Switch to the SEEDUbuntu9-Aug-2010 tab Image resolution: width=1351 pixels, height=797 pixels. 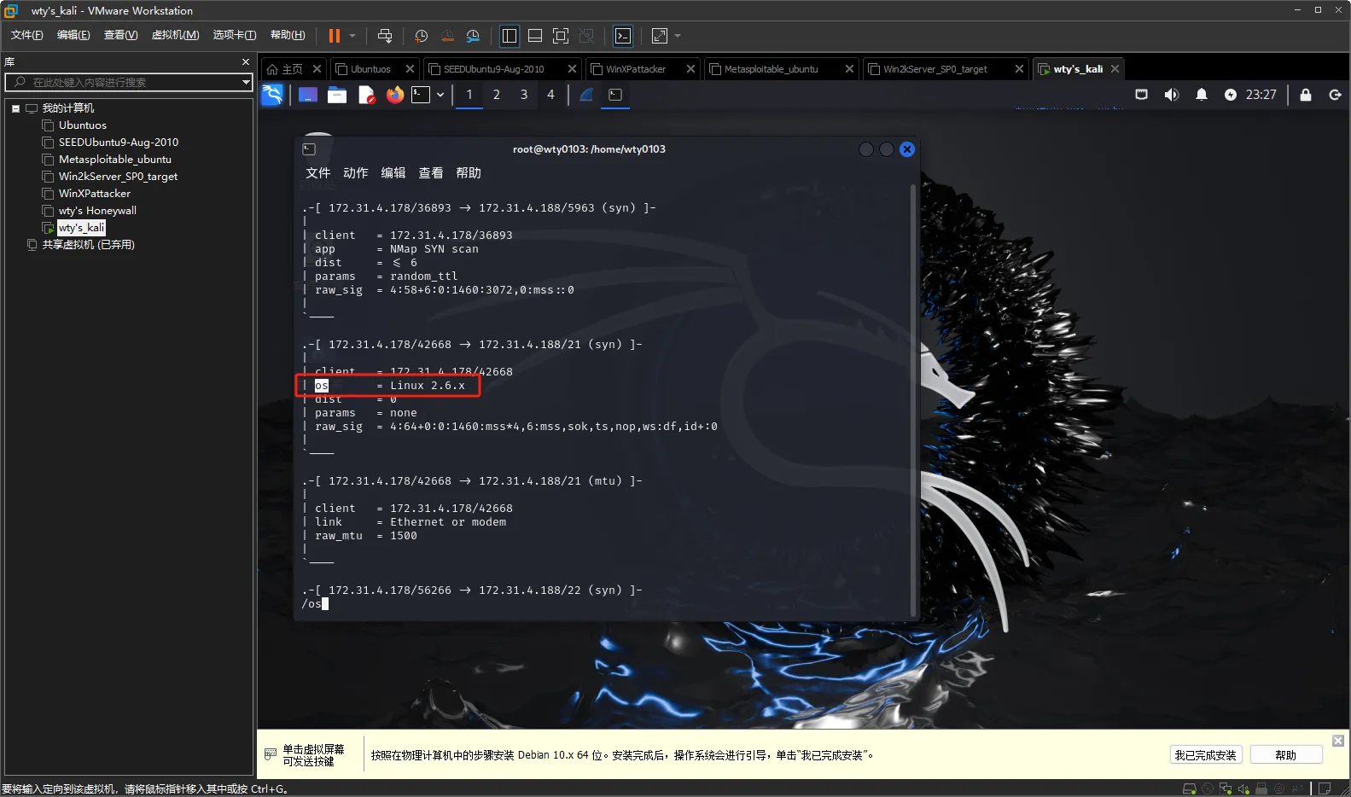point(493,69)
